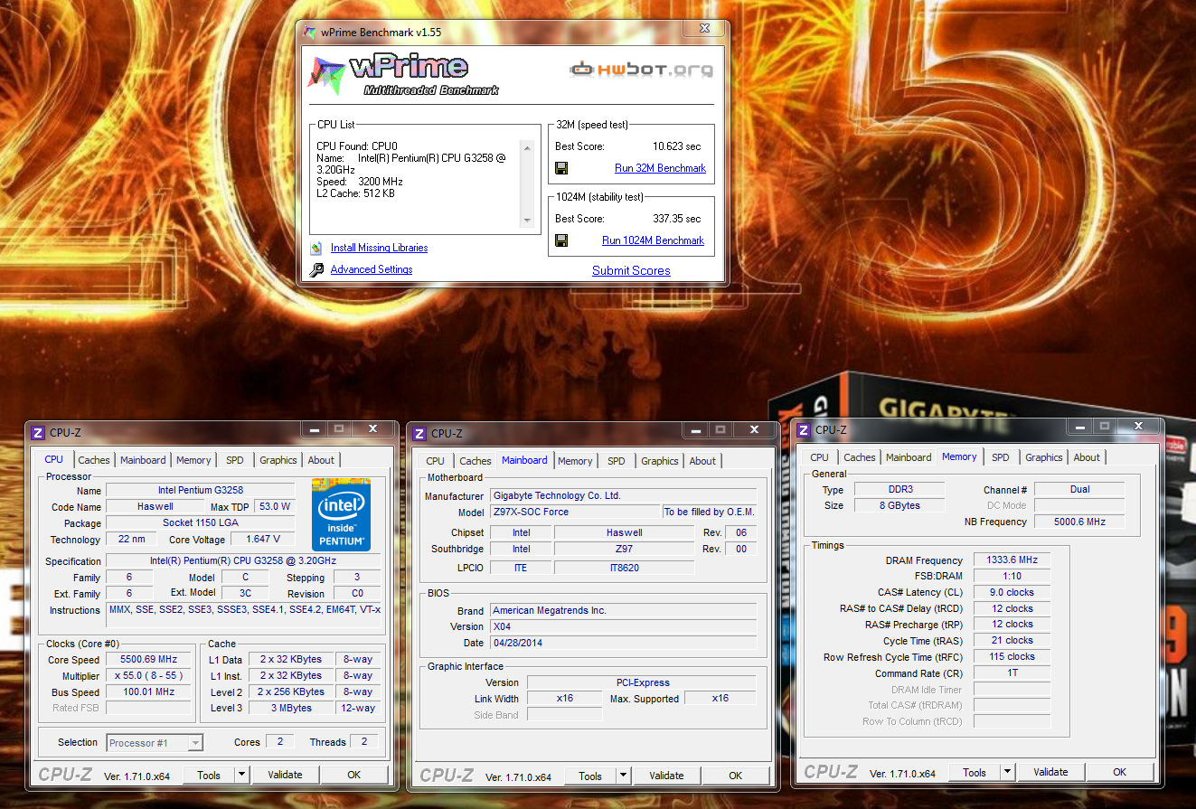This screenshot has height=809, width=1196.
Task: Click CAS# Latency 9.0 clocks value
Action: click(x=1012, y=593)
